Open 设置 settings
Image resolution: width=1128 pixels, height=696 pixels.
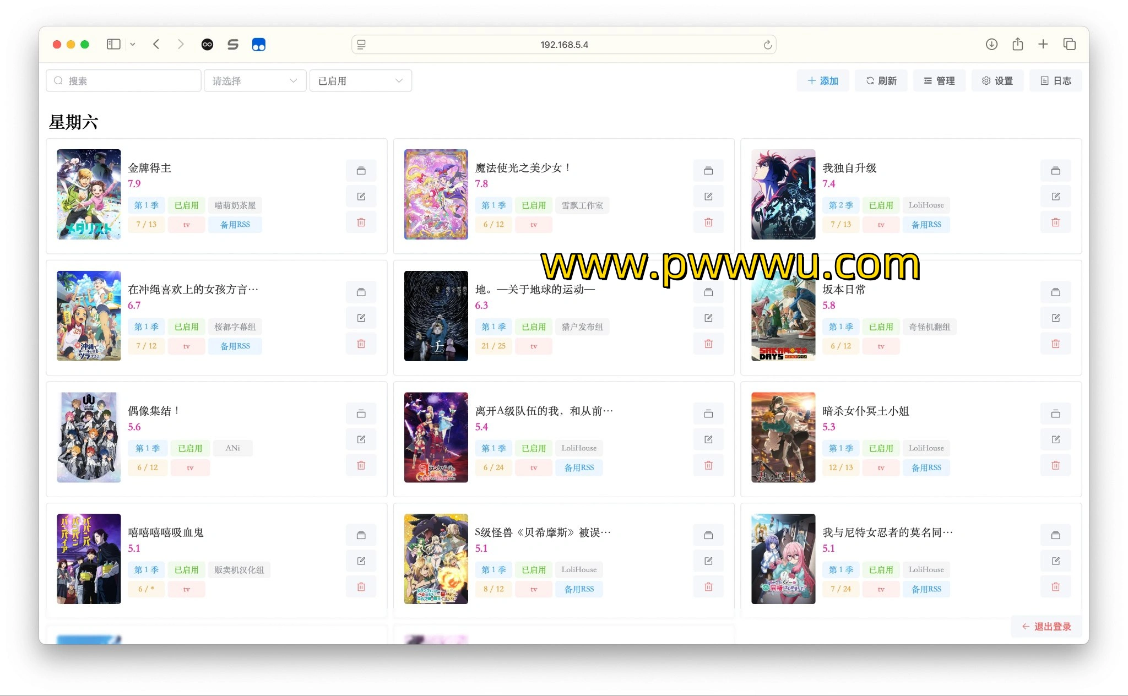click(997, 81)
